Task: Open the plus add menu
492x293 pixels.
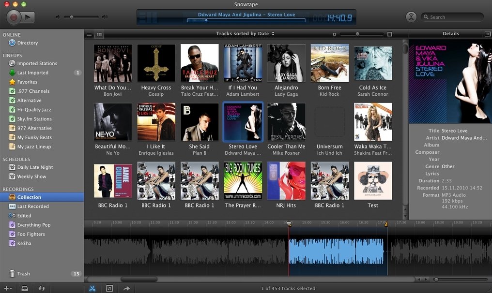Action: [8, 288]
